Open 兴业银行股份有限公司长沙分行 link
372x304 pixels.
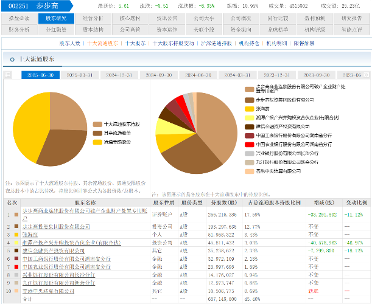59,275
